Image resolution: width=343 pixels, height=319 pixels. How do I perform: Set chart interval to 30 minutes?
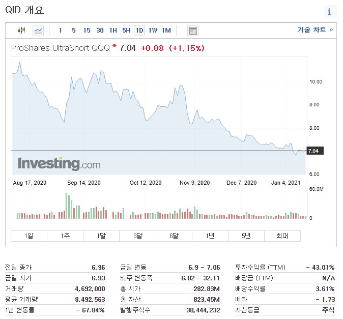100,31
